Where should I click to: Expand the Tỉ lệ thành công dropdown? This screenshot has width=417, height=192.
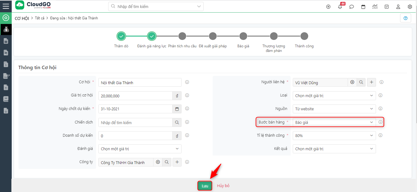point(334,135)
